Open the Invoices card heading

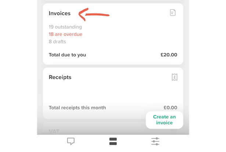[x=60, y=13]
